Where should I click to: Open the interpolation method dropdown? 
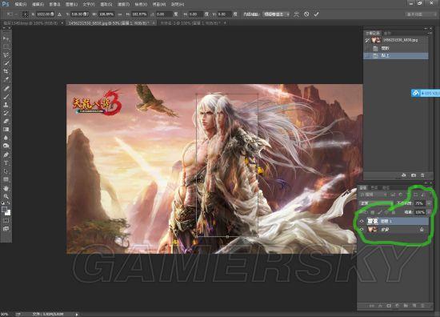pos(276,14)
